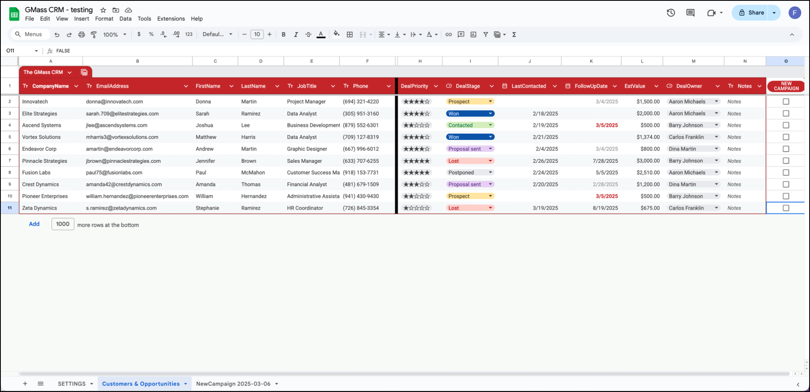The image size is (810, 392).
Task: Print the spreadsheet using printer icon
Action: [x=81, y=35]
